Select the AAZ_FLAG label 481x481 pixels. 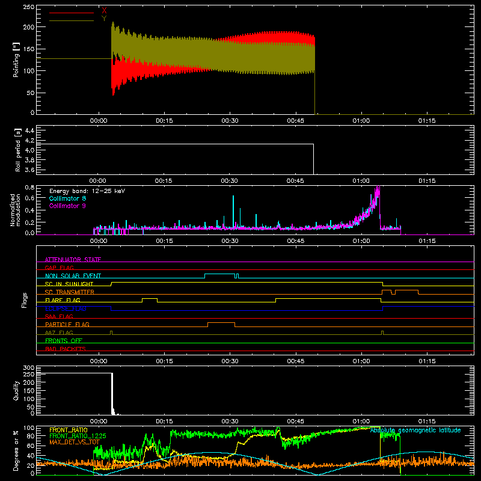click(59, 332)
